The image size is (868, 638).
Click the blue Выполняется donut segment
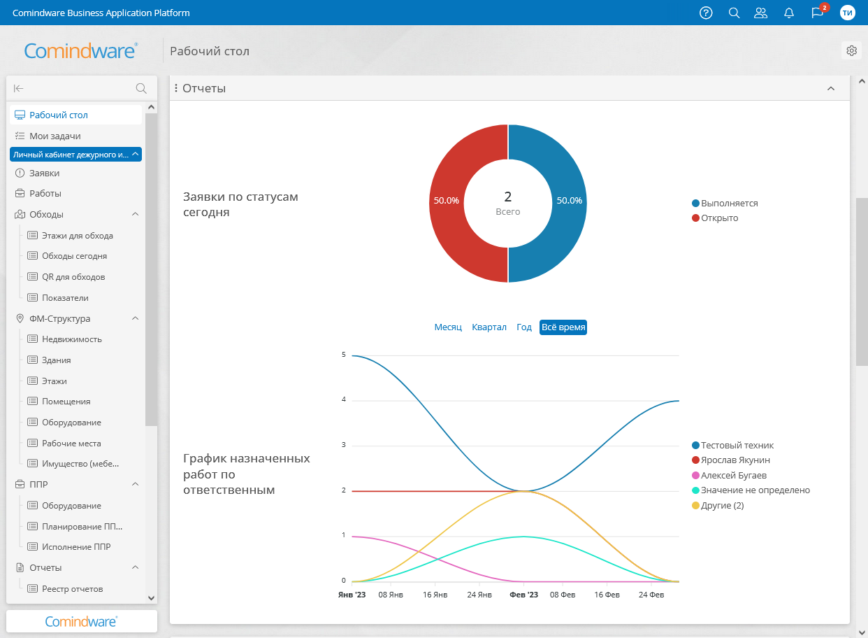(570, 203)
